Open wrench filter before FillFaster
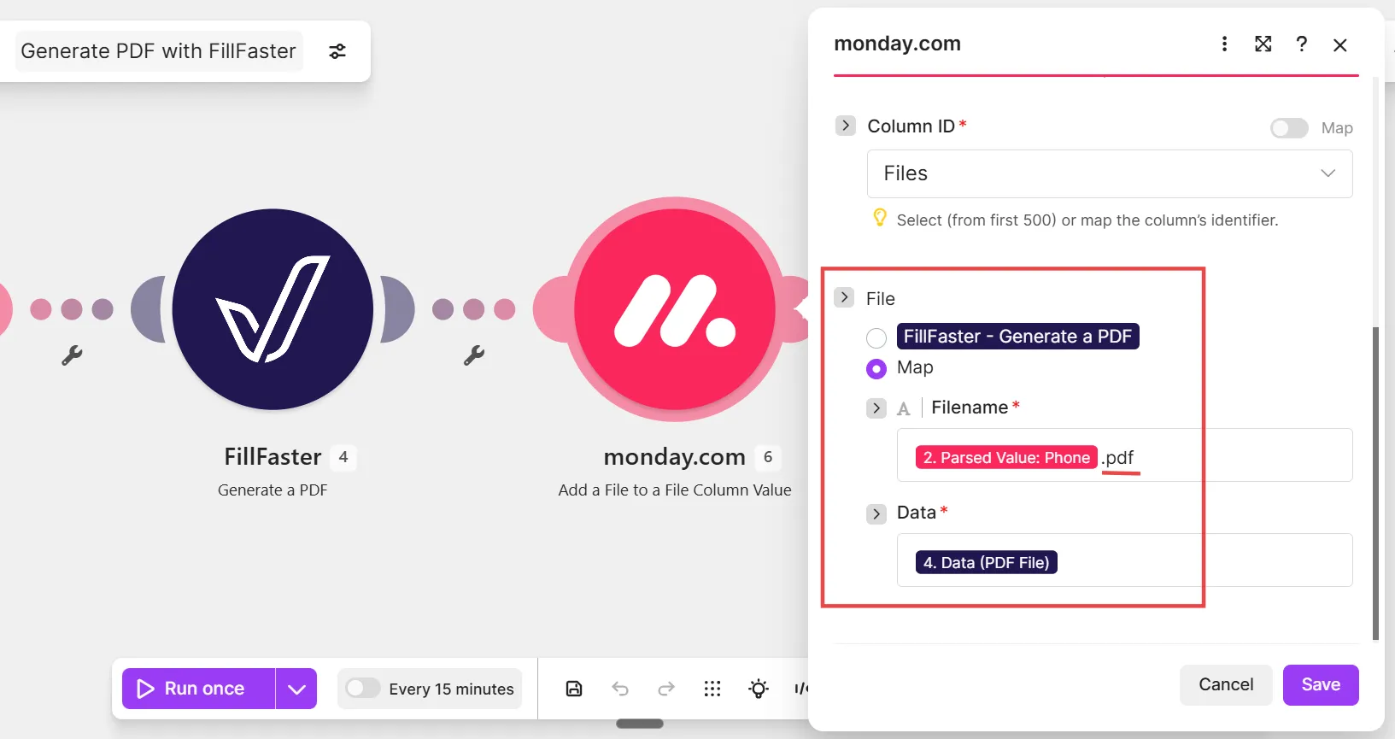 [x=72, y=355]
